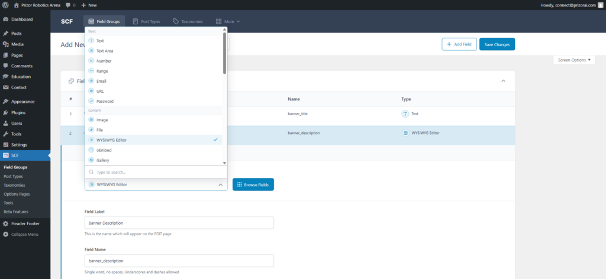
Task: Choose Image in the Content field types
Action: (102, 120)
